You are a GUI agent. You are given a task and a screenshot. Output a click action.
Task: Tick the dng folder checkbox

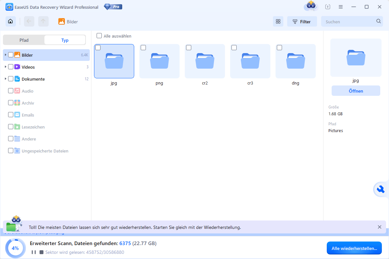pos(279,48)
